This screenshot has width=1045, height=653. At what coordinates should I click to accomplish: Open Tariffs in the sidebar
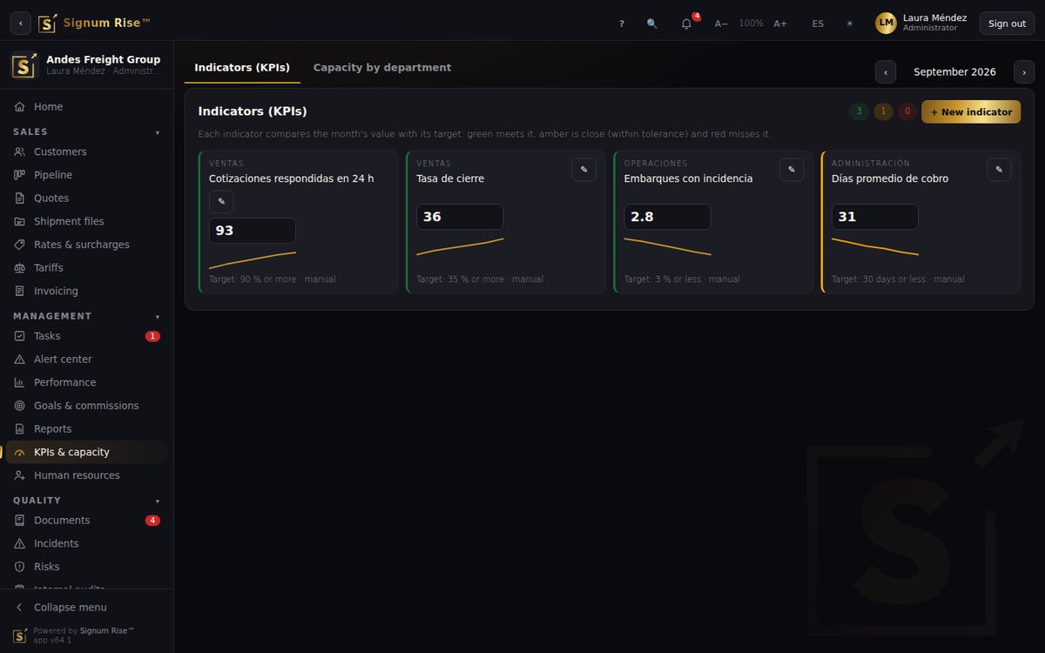point(87,267)
